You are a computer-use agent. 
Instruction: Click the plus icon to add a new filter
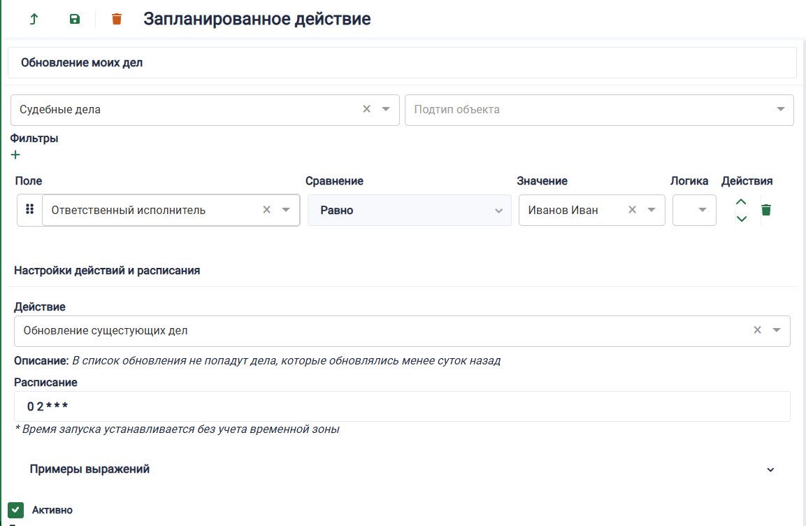coord(15,155)
